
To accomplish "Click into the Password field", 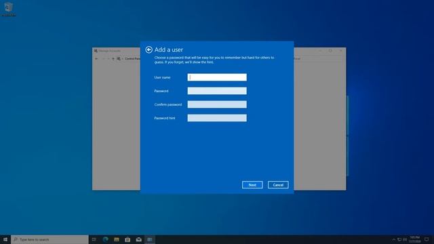I will (217, 91).
